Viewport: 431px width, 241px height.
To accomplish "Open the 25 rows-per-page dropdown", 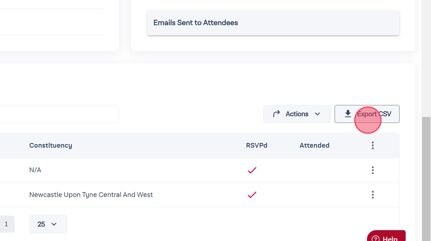I will (48, 224).
